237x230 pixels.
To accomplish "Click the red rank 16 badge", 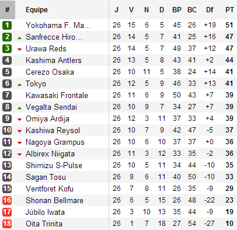I will tap(7, 200).
